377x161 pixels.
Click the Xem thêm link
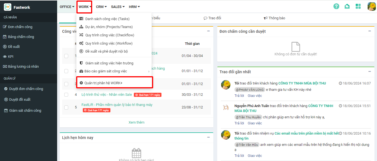tap(136, 122)
